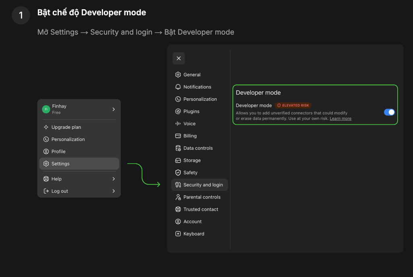Expand the Log out submenu chevron
The image size is (413, 277).
(x=114, y=191)
